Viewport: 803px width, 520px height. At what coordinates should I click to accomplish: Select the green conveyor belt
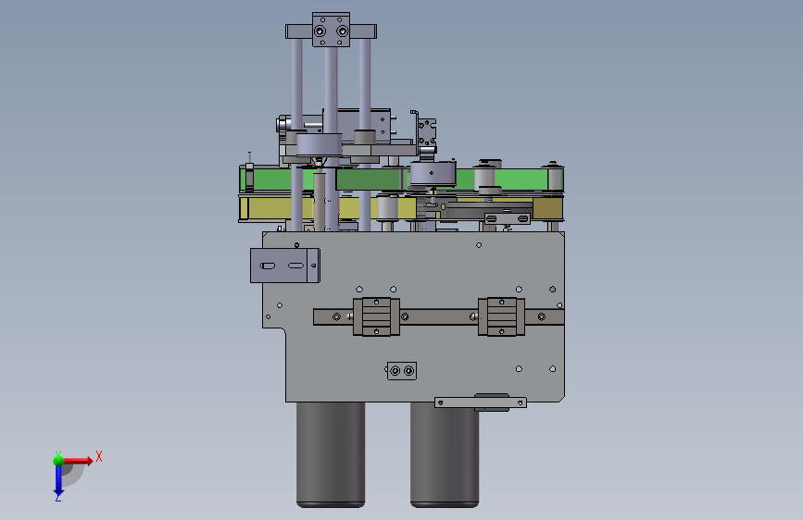(402, 180)
